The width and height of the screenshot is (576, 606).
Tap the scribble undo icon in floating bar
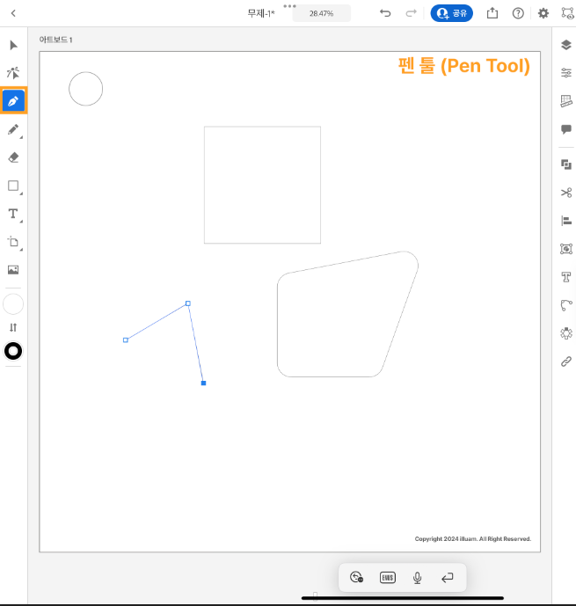(x=356, y=577)
